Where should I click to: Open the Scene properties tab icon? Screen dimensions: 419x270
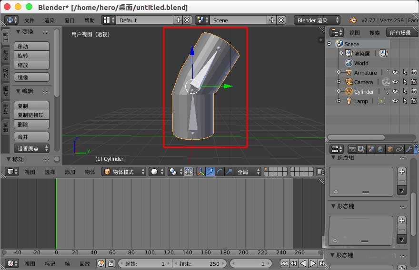(x=371, y=149)
